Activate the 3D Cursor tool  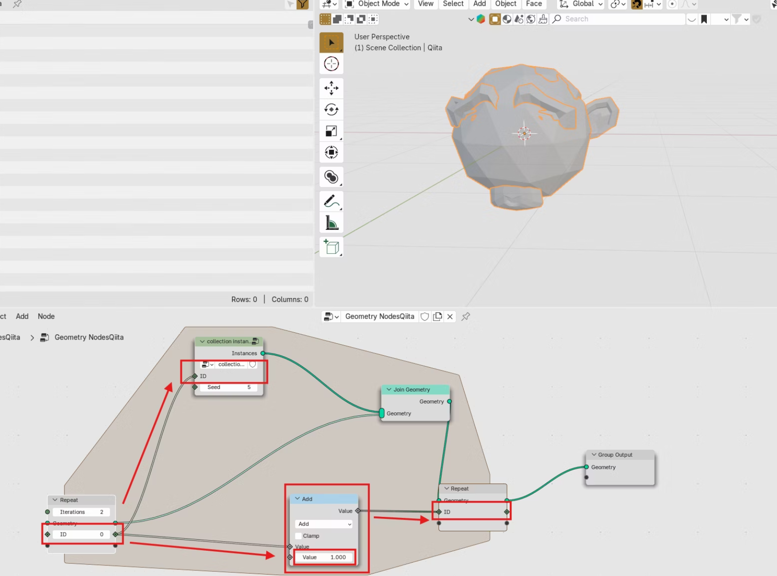pyautogui.click(x=331, y=64)
